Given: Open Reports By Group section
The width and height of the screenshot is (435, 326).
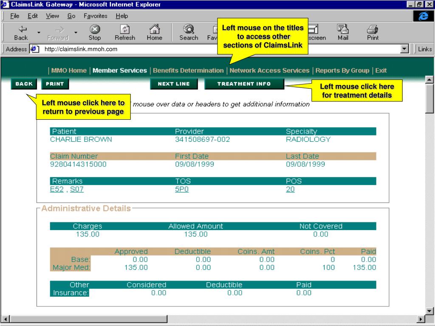Looking at the screenshot, I should [x=342, y=70].
